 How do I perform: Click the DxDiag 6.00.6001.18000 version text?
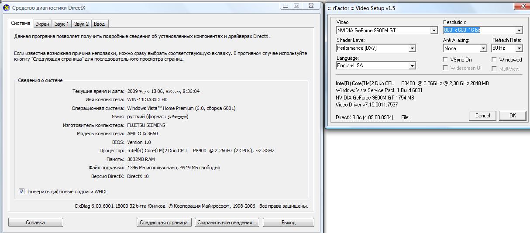click(120, 206)
